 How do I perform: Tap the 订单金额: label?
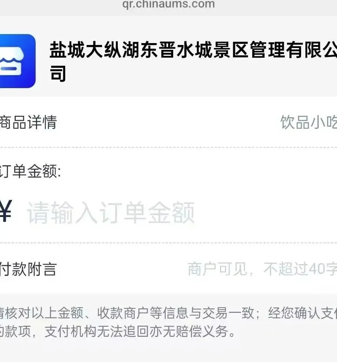click(x=30, y=171)
